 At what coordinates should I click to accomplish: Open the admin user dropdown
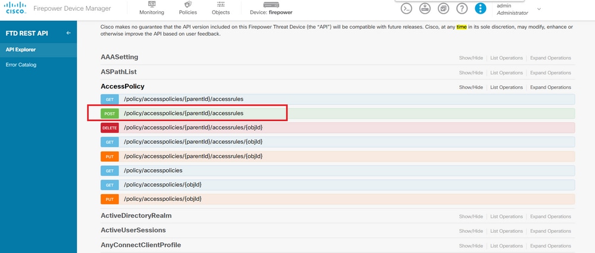pos(538,9)
